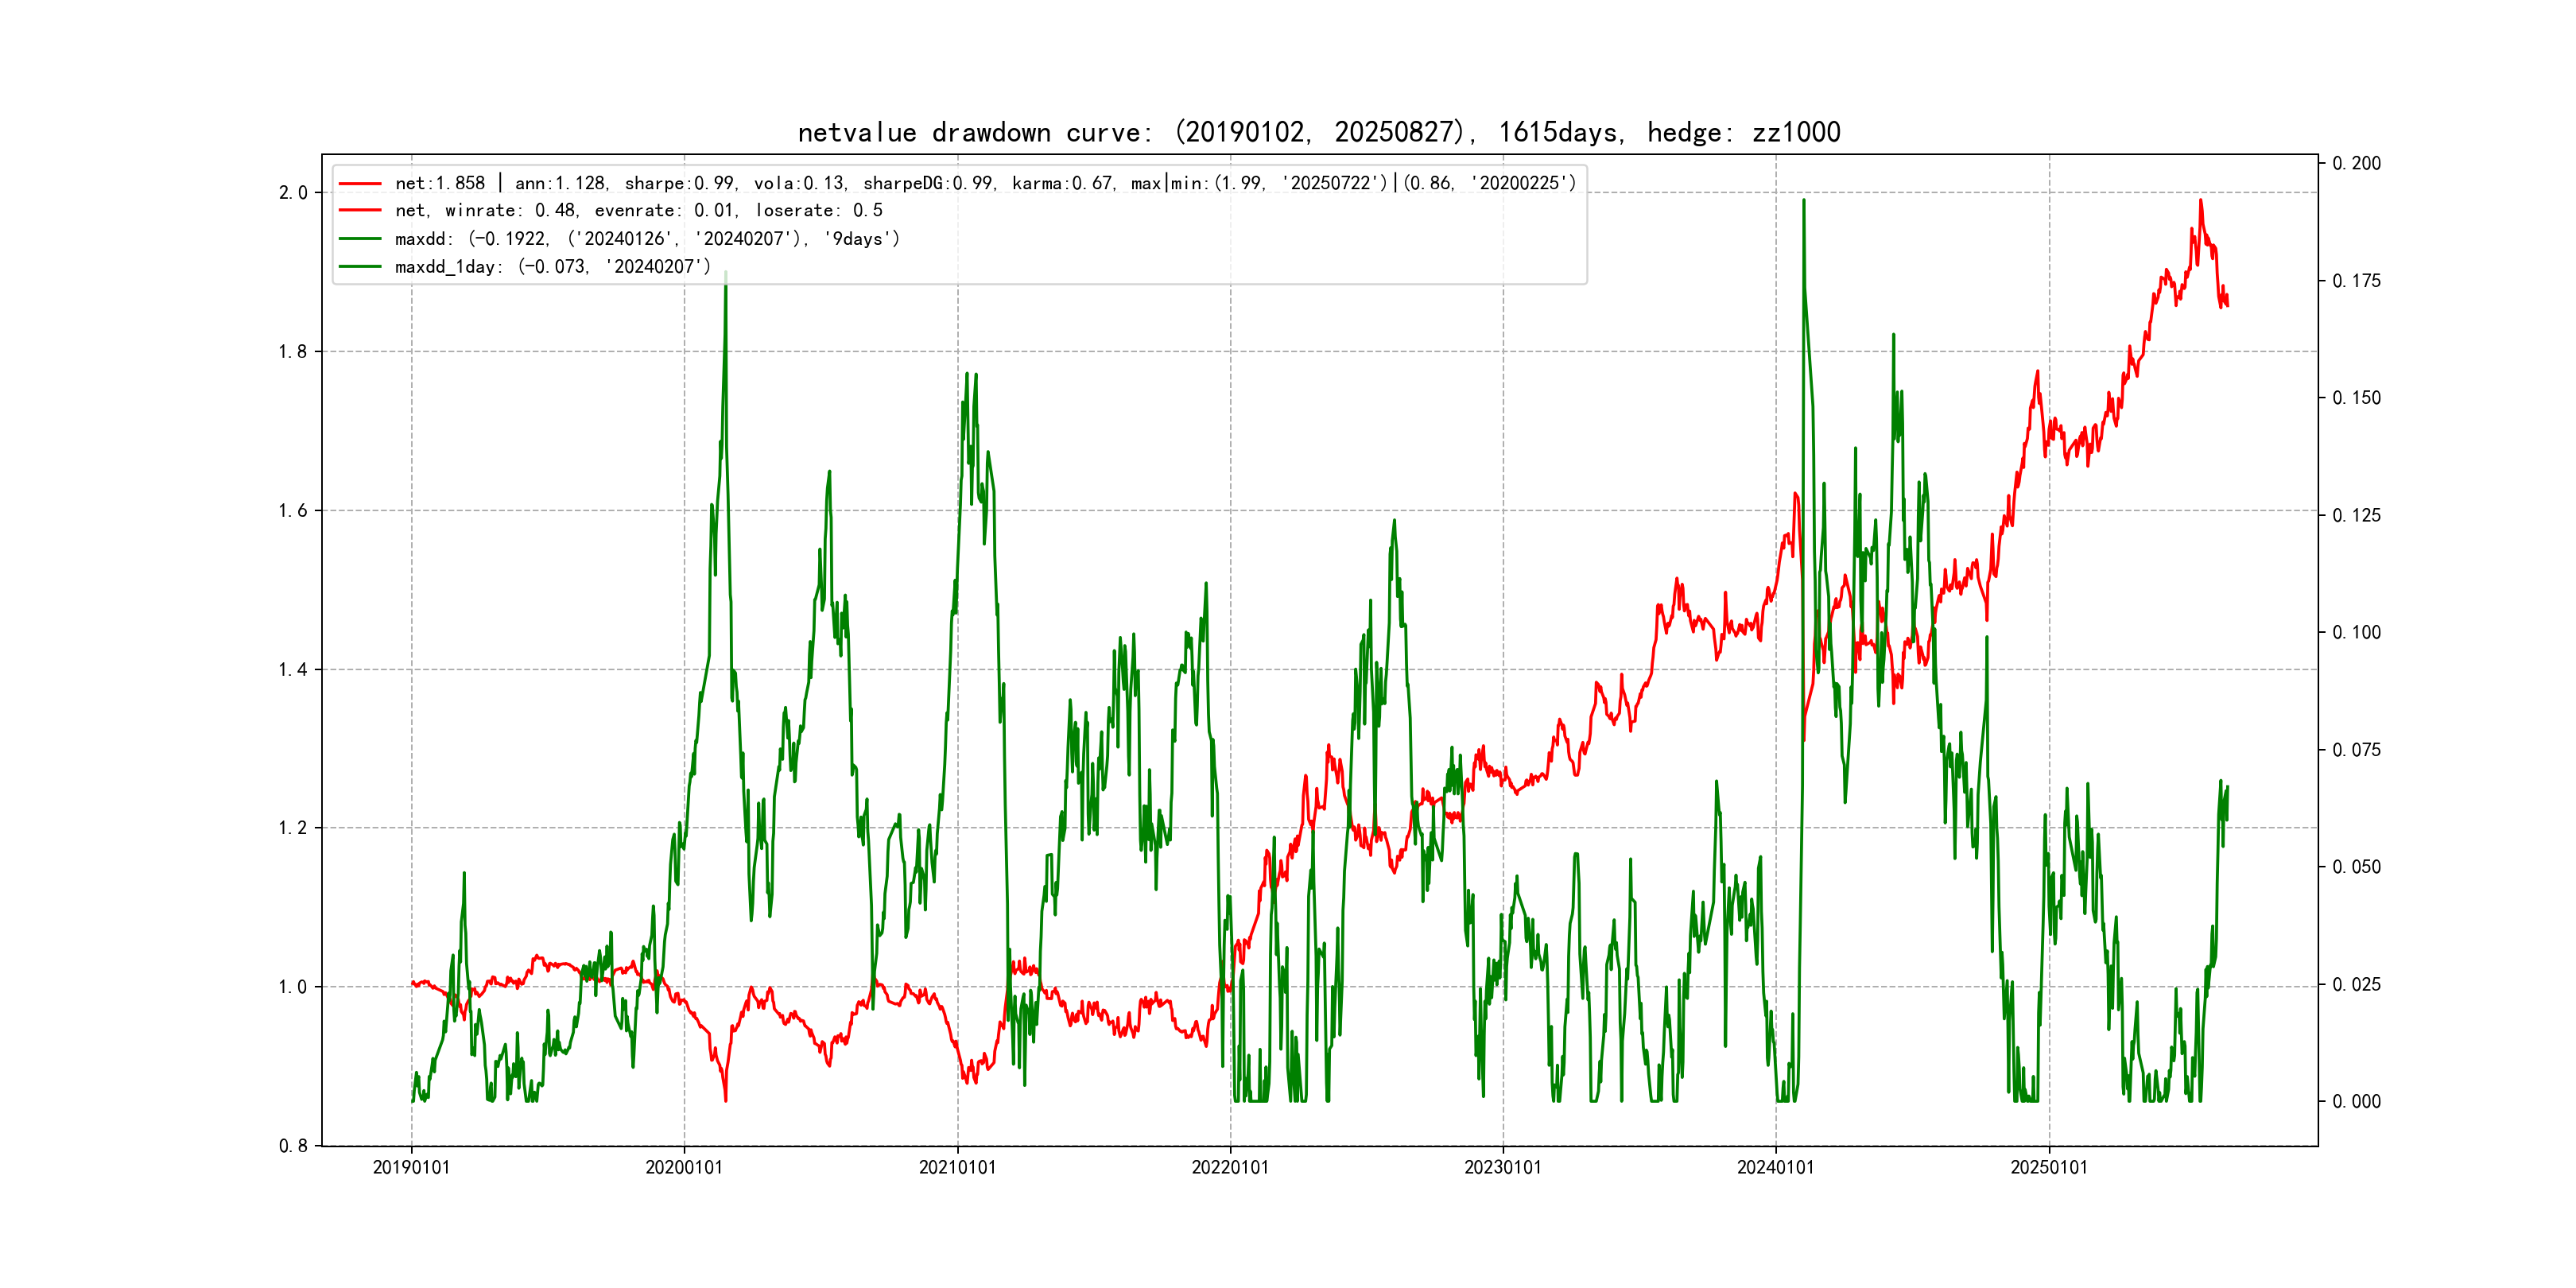Click the red line swatch of first legend entry
The height and width of the screenshot is (1288, 2576).
click(x=360, y=184)
